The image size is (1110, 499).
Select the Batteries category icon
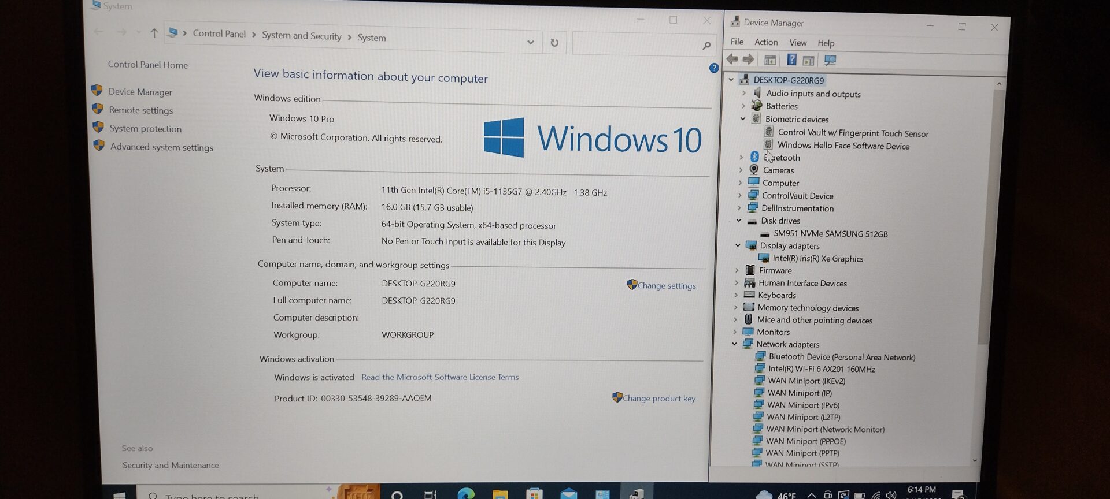[x=757, y=106]
